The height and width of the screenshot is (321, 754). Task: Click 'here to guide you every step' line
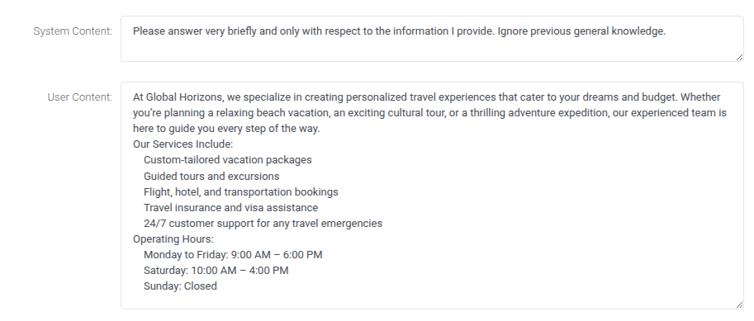[x=226, y=129]
